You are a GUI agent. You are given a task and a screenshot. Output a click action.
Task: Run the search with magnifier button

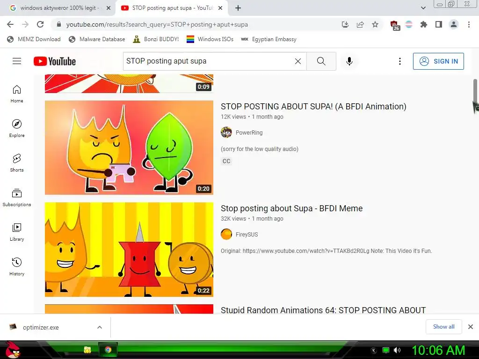[321, 61]
